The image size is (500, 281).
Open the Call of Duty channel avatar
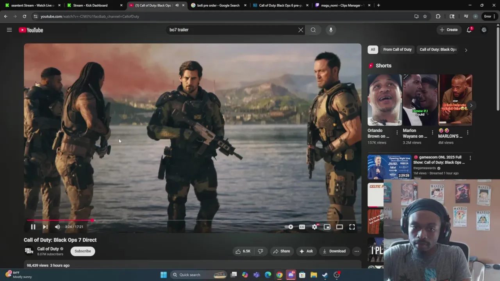(29, 251)
